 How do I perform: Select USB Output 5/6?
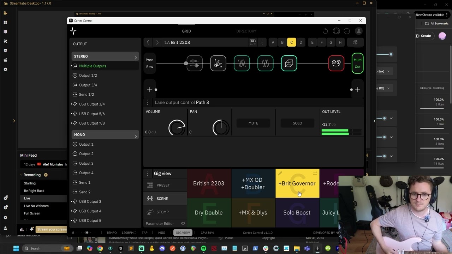[105, 114]
